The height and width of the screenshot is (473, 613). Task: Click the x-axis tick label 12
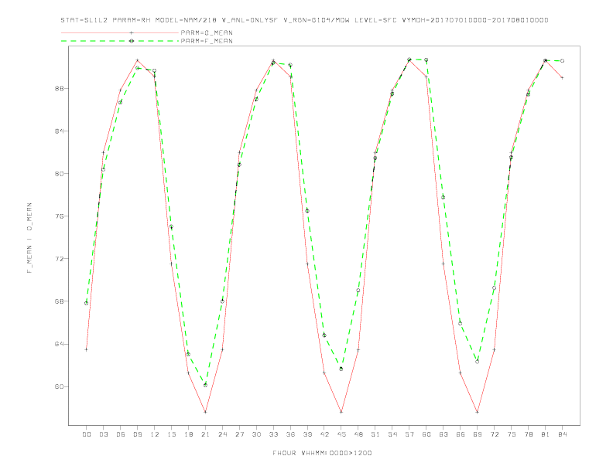point(155,434)
